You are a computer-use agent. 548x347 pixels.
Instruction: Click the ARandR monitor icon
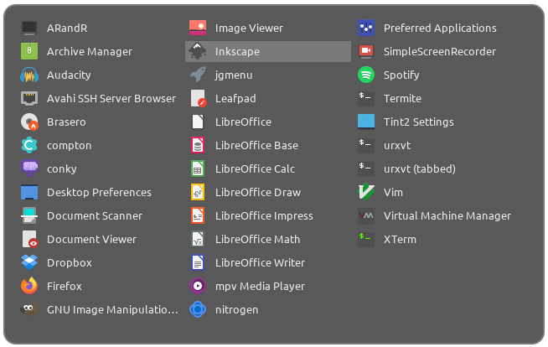click(x=29, y=28)
